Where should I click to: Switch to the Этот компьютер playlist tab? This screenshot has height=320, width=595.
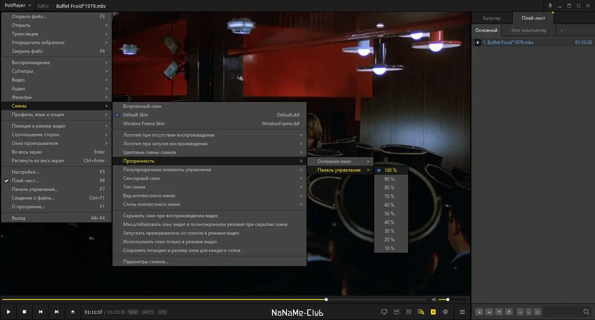tap(528, 30)
